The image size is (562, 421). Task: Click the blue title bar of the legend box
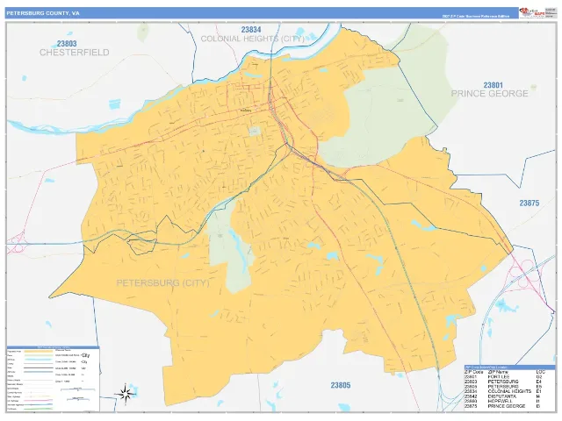coord(53,347)
